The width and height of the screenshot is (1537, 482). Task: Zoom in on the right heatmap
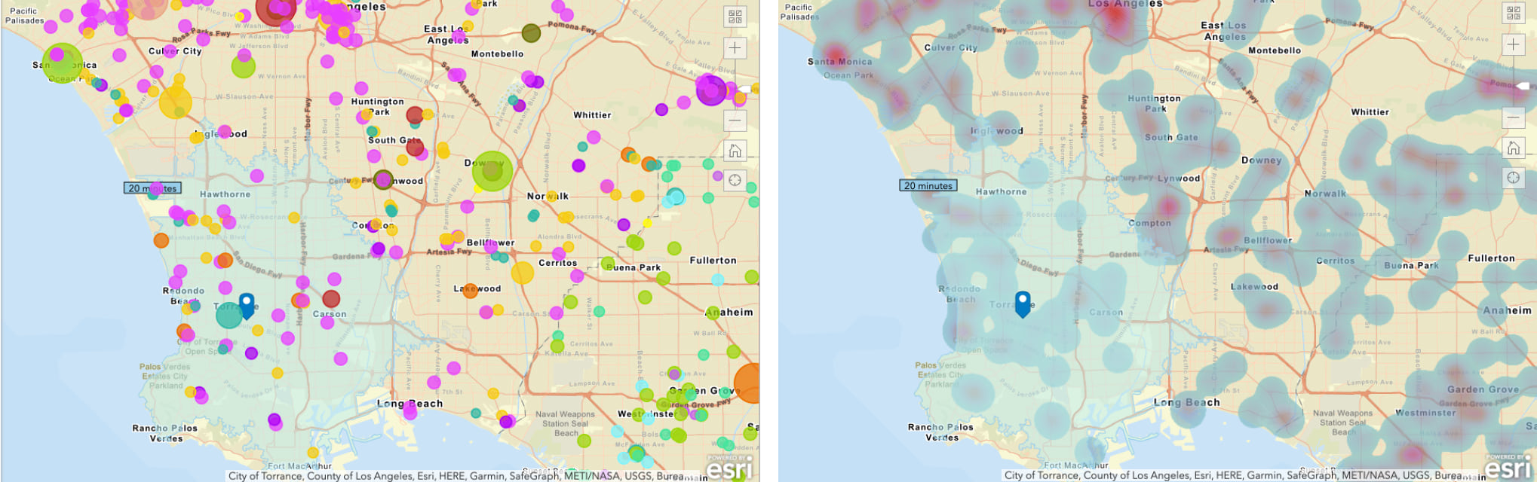click(1513, 44)
